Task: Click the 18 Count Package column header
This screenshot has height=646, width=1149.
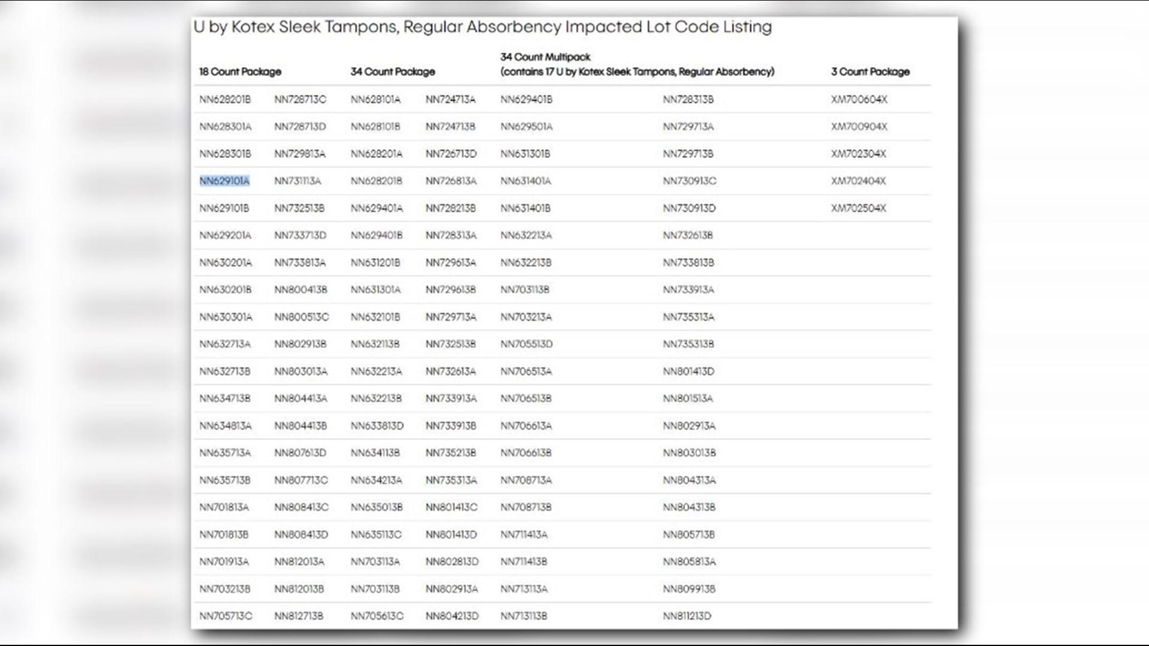Action: click(x=240, y=72)
